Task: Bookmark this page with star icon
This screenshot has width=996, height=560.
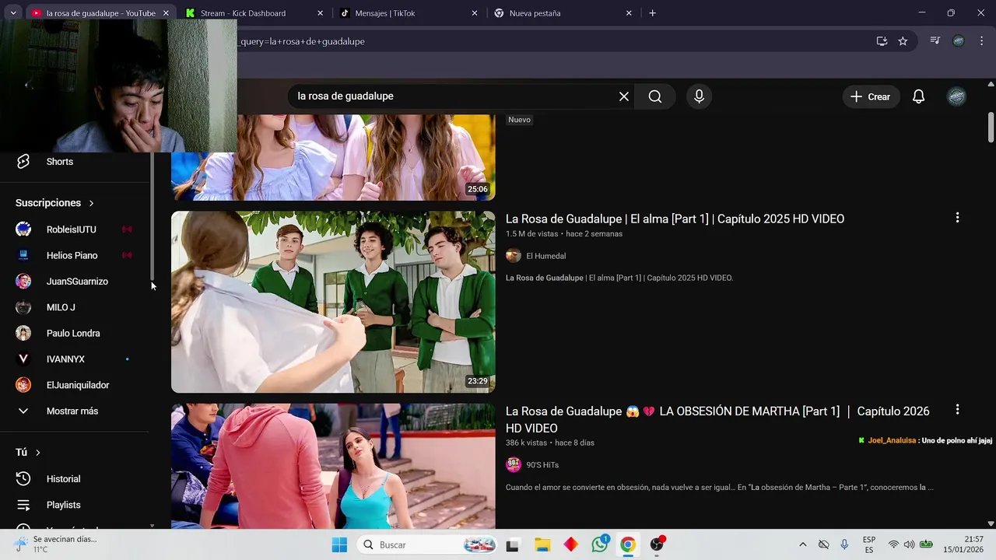Action: point(903,41)
